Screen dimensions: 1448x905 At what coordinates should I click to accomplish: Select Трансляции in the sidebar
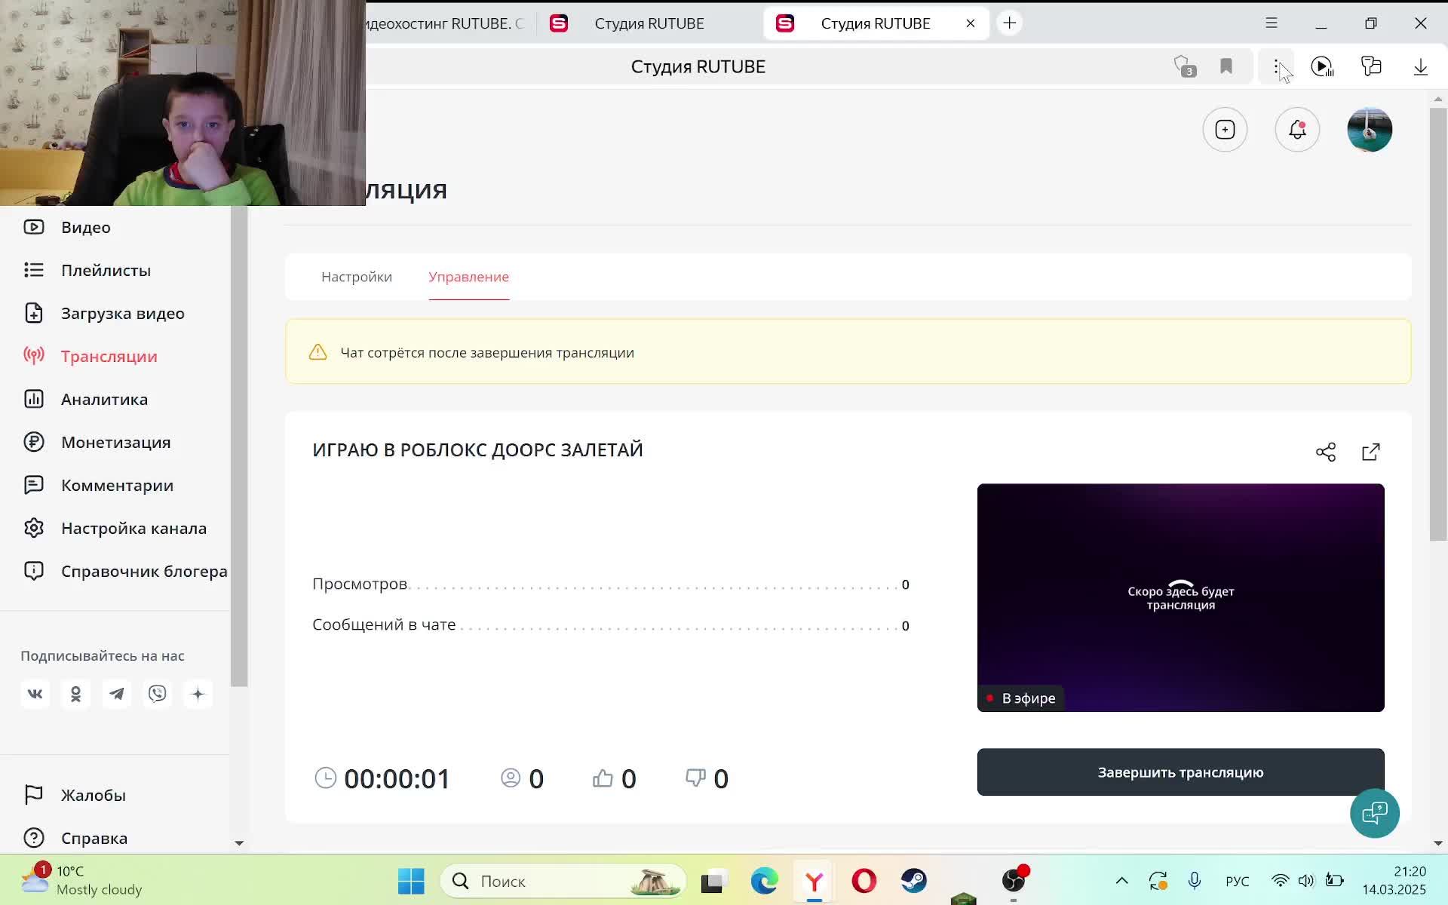[109, 356]
